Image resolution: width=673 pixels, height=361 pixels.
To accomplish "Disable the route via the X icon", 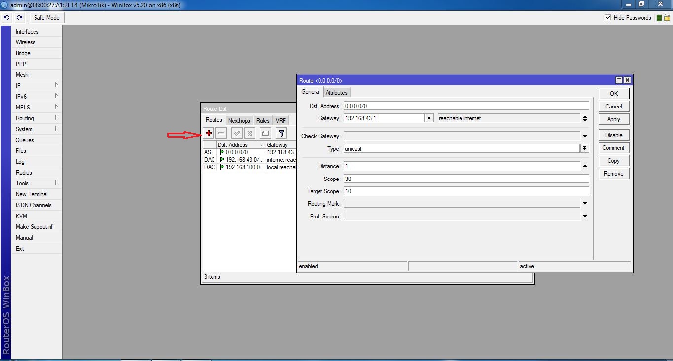I will tap(249, 133).
